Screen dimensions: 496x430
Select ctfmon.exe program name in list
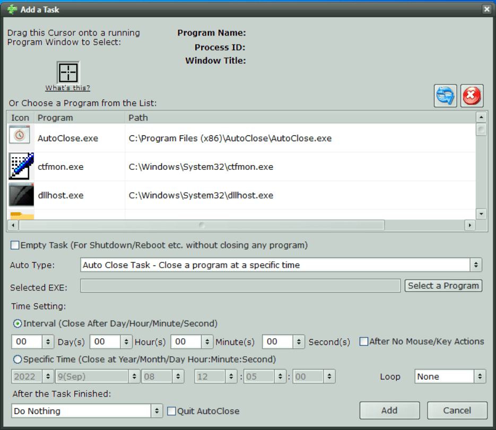click(60, 167)
